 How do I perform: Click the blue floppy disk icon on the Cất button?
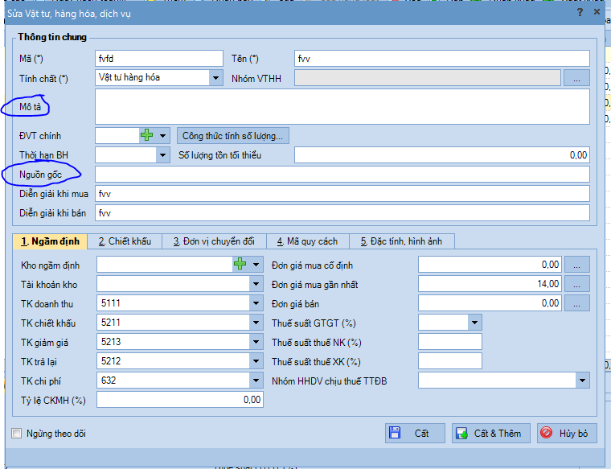(x=395, y=433)
